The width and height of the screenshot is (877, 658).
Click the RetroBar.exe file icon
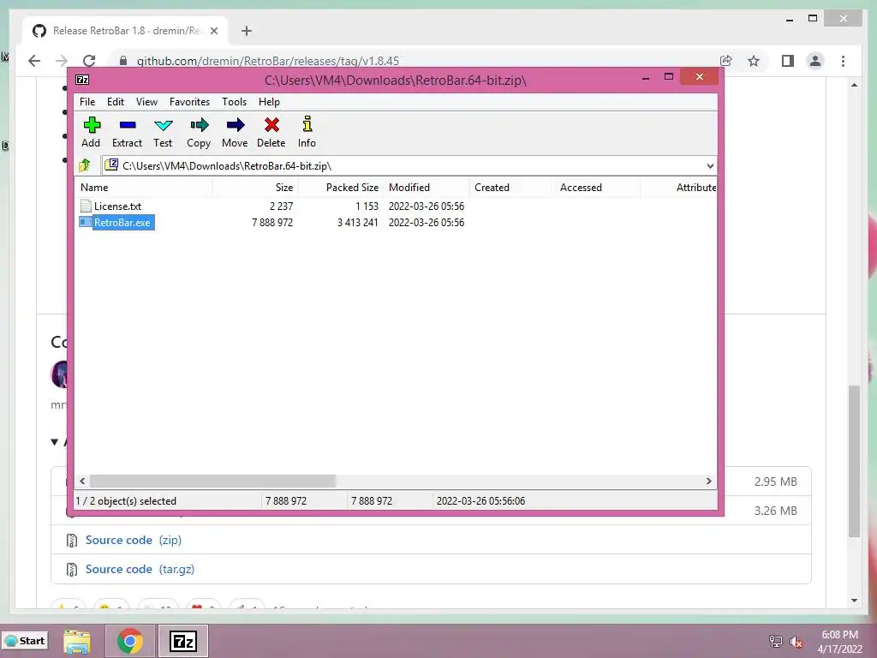86,222
